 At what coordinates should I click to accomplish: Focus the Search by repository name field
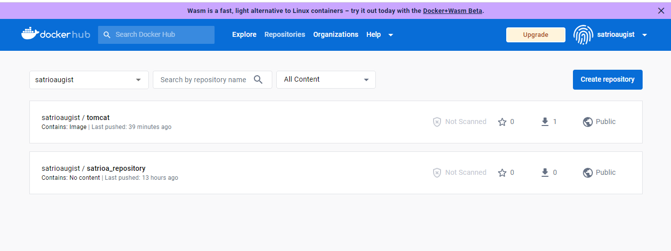point(213,80)
